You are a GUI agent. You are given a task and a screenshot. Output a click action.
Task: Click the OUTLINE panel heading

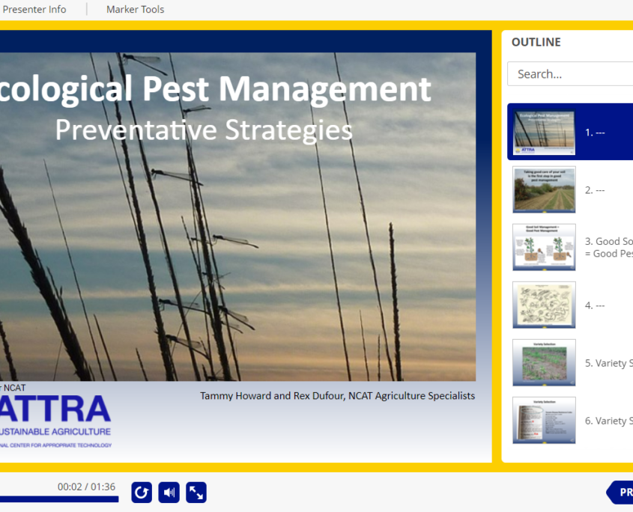[536, 43]
